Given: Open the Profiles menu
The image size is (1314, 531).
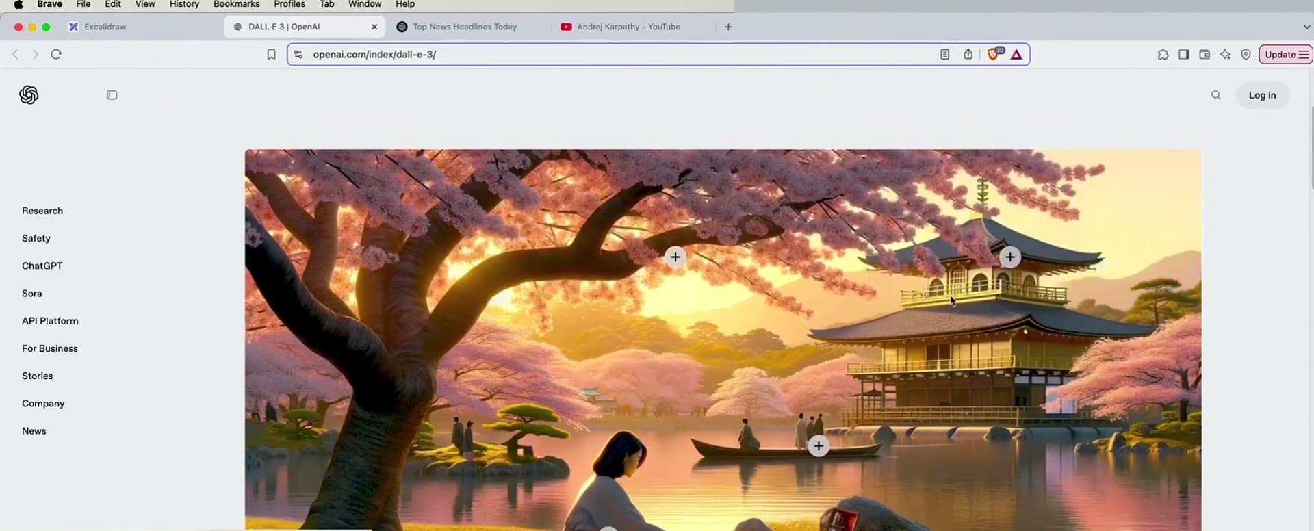Looking at the screenshot, I should [x=289, y=4].
